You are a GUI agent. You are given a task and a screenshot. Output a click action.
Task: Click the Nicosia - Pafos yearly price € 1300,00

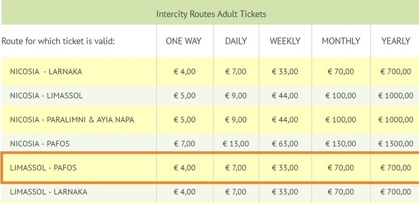pyautogui.click(x=396, y=144)
